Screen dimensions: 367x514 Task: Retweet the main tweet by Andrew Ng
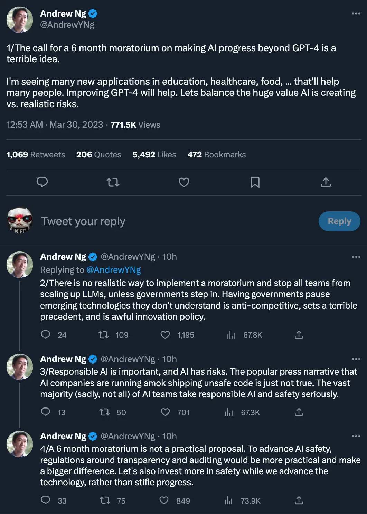[x=113, y=182]
